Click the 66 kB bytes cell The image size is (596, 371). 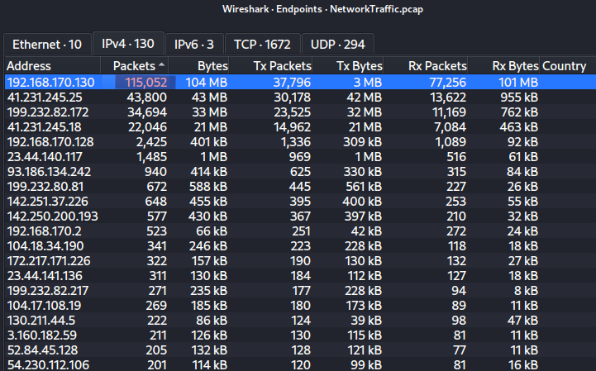click(x=212, y=231)
